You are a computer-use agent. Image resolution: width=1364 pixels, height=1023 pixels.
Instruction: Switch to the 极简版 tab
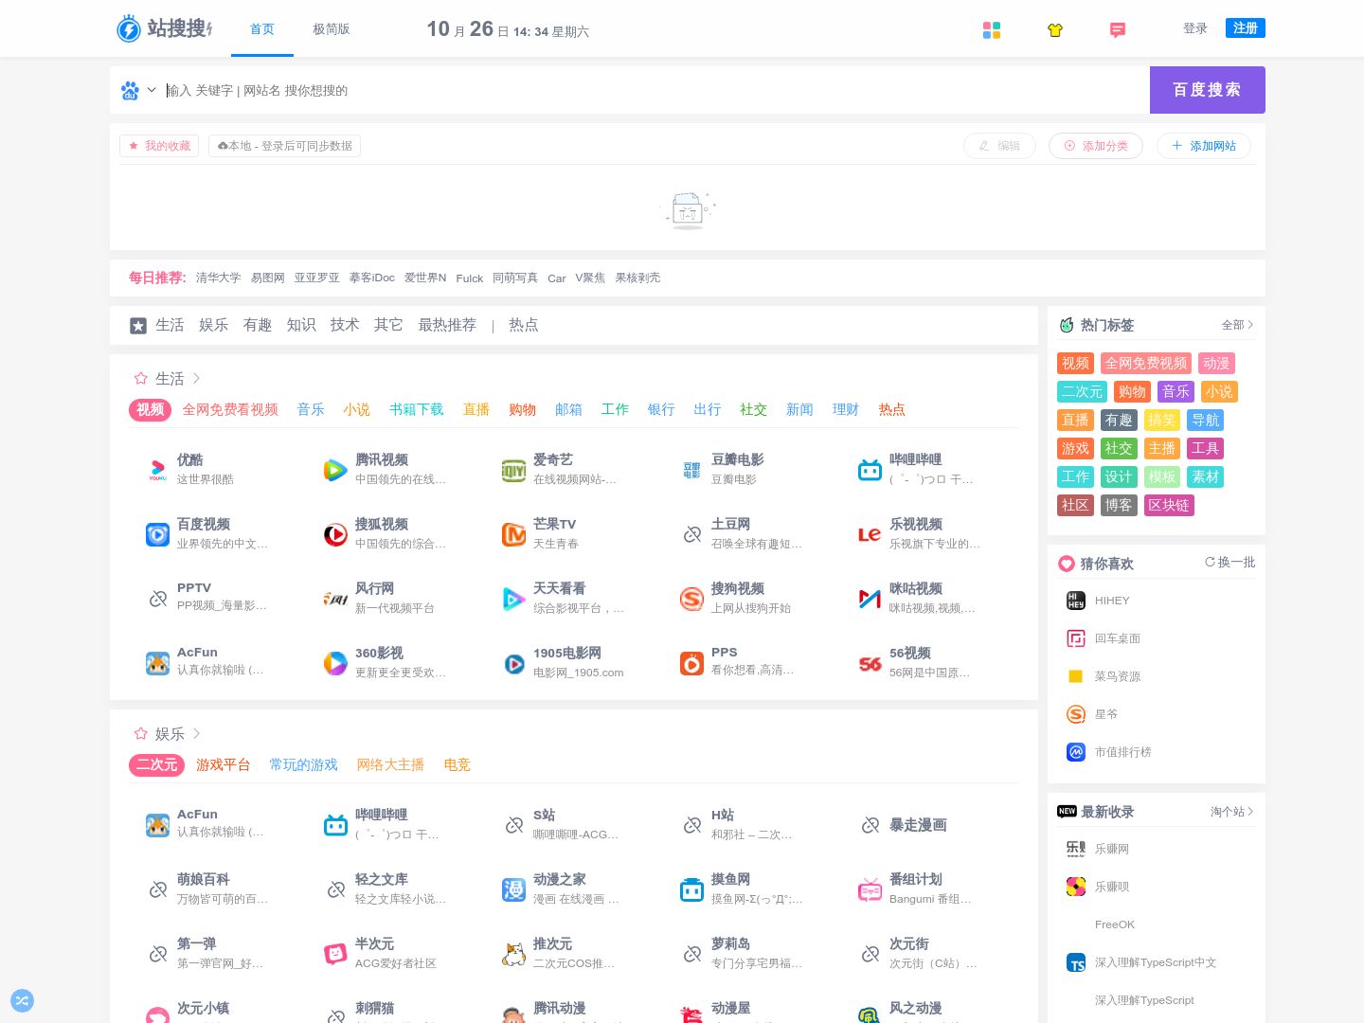pyautogui.click(x=332, y=29)
